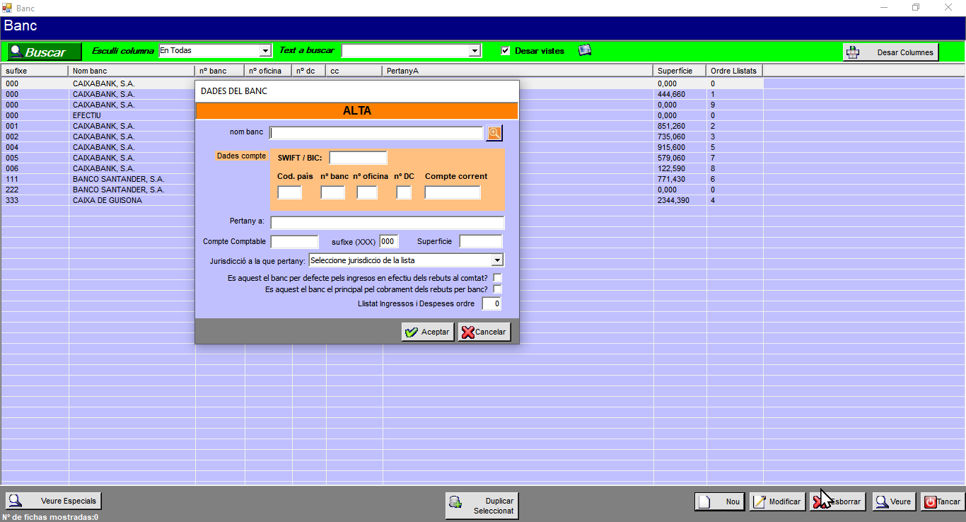Click Duplicar Seleccionat button
Viewport: 966px width, 522px height.
[x=482, y=505]
